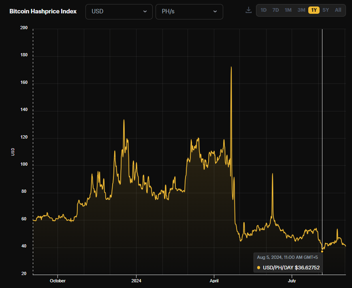Click the USD dropdown chevron arrow
The height and width of the screenshot is (288, 352).
pyautogui.click(x=145, y=11)
